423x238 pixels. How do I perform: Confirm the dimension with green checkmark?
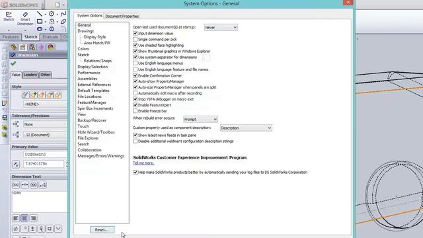point(13,63)
